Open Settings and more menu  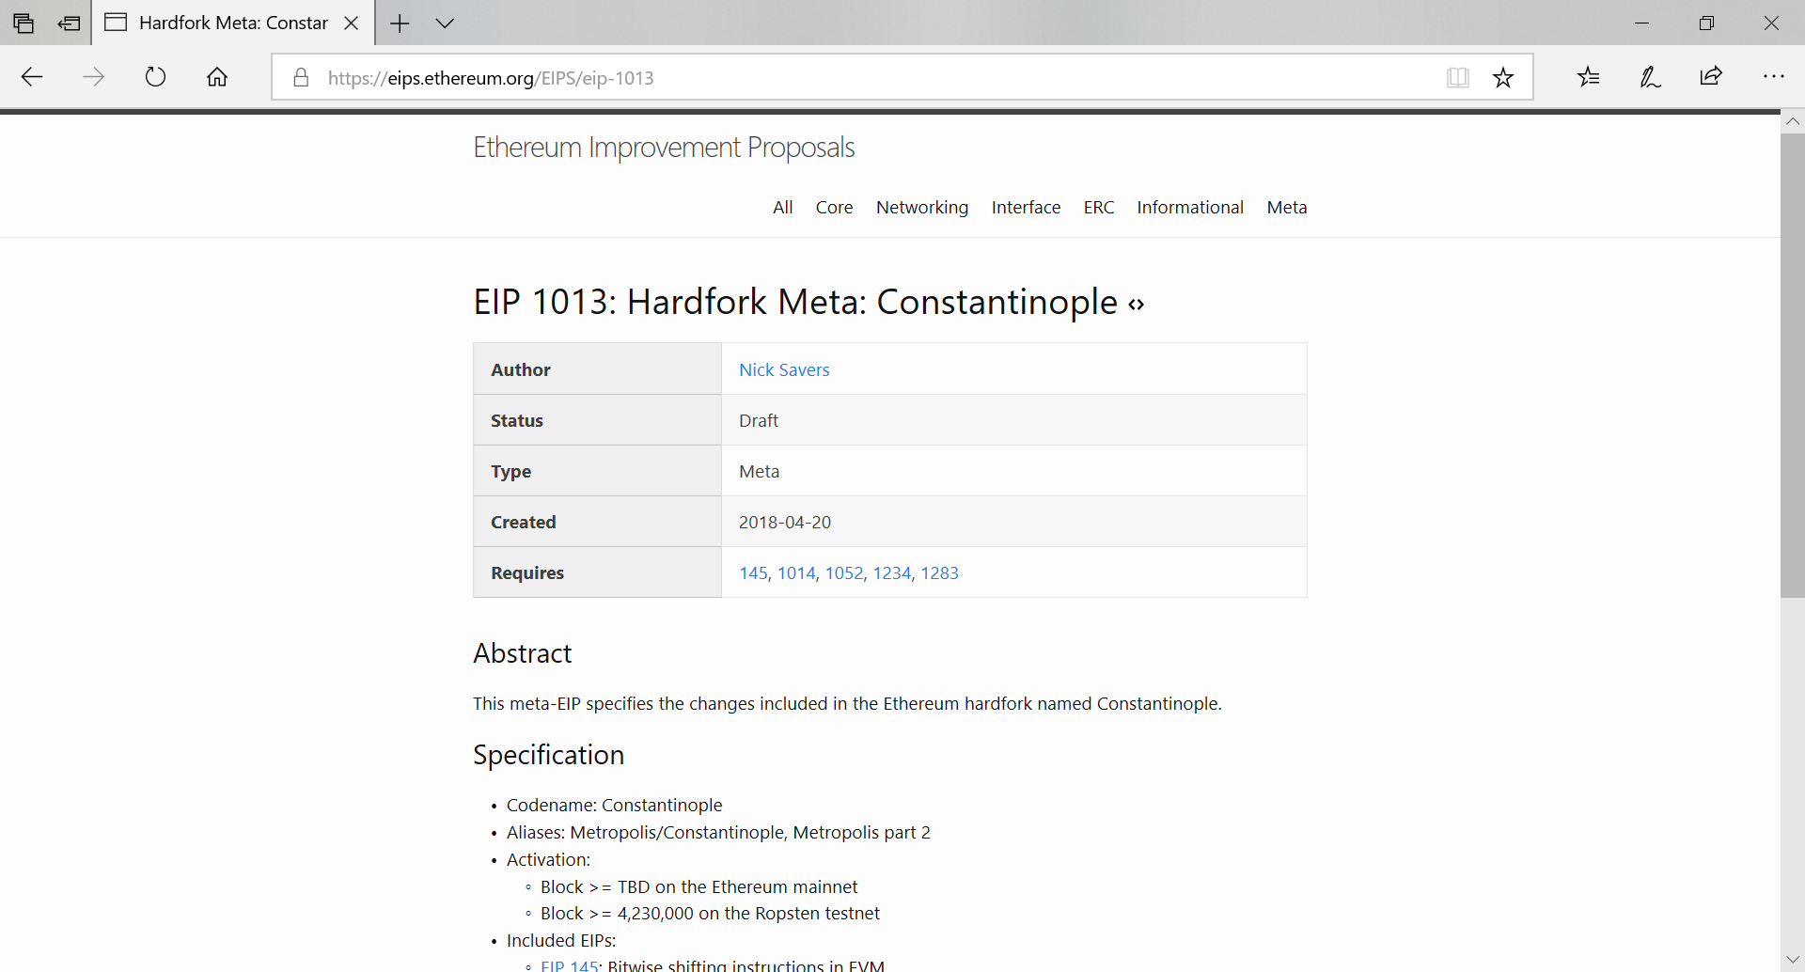[1773, 77]
